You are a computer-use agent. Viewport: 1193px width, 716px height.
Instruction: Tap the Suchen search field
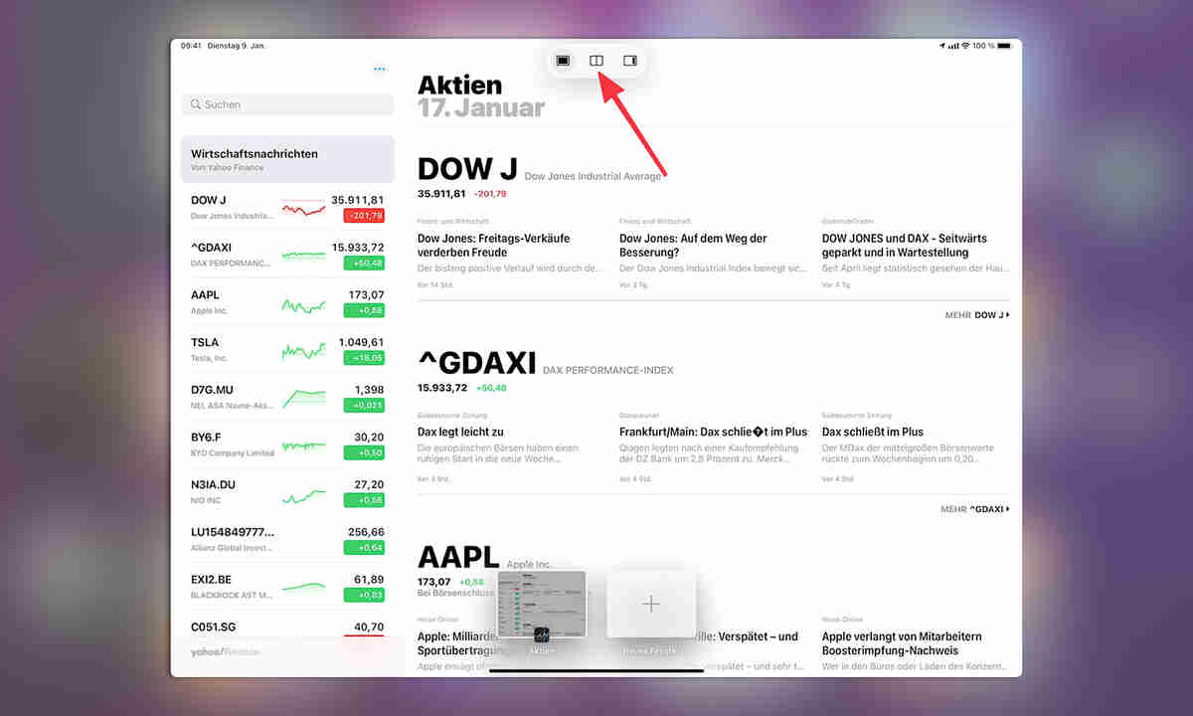point(286,103)
